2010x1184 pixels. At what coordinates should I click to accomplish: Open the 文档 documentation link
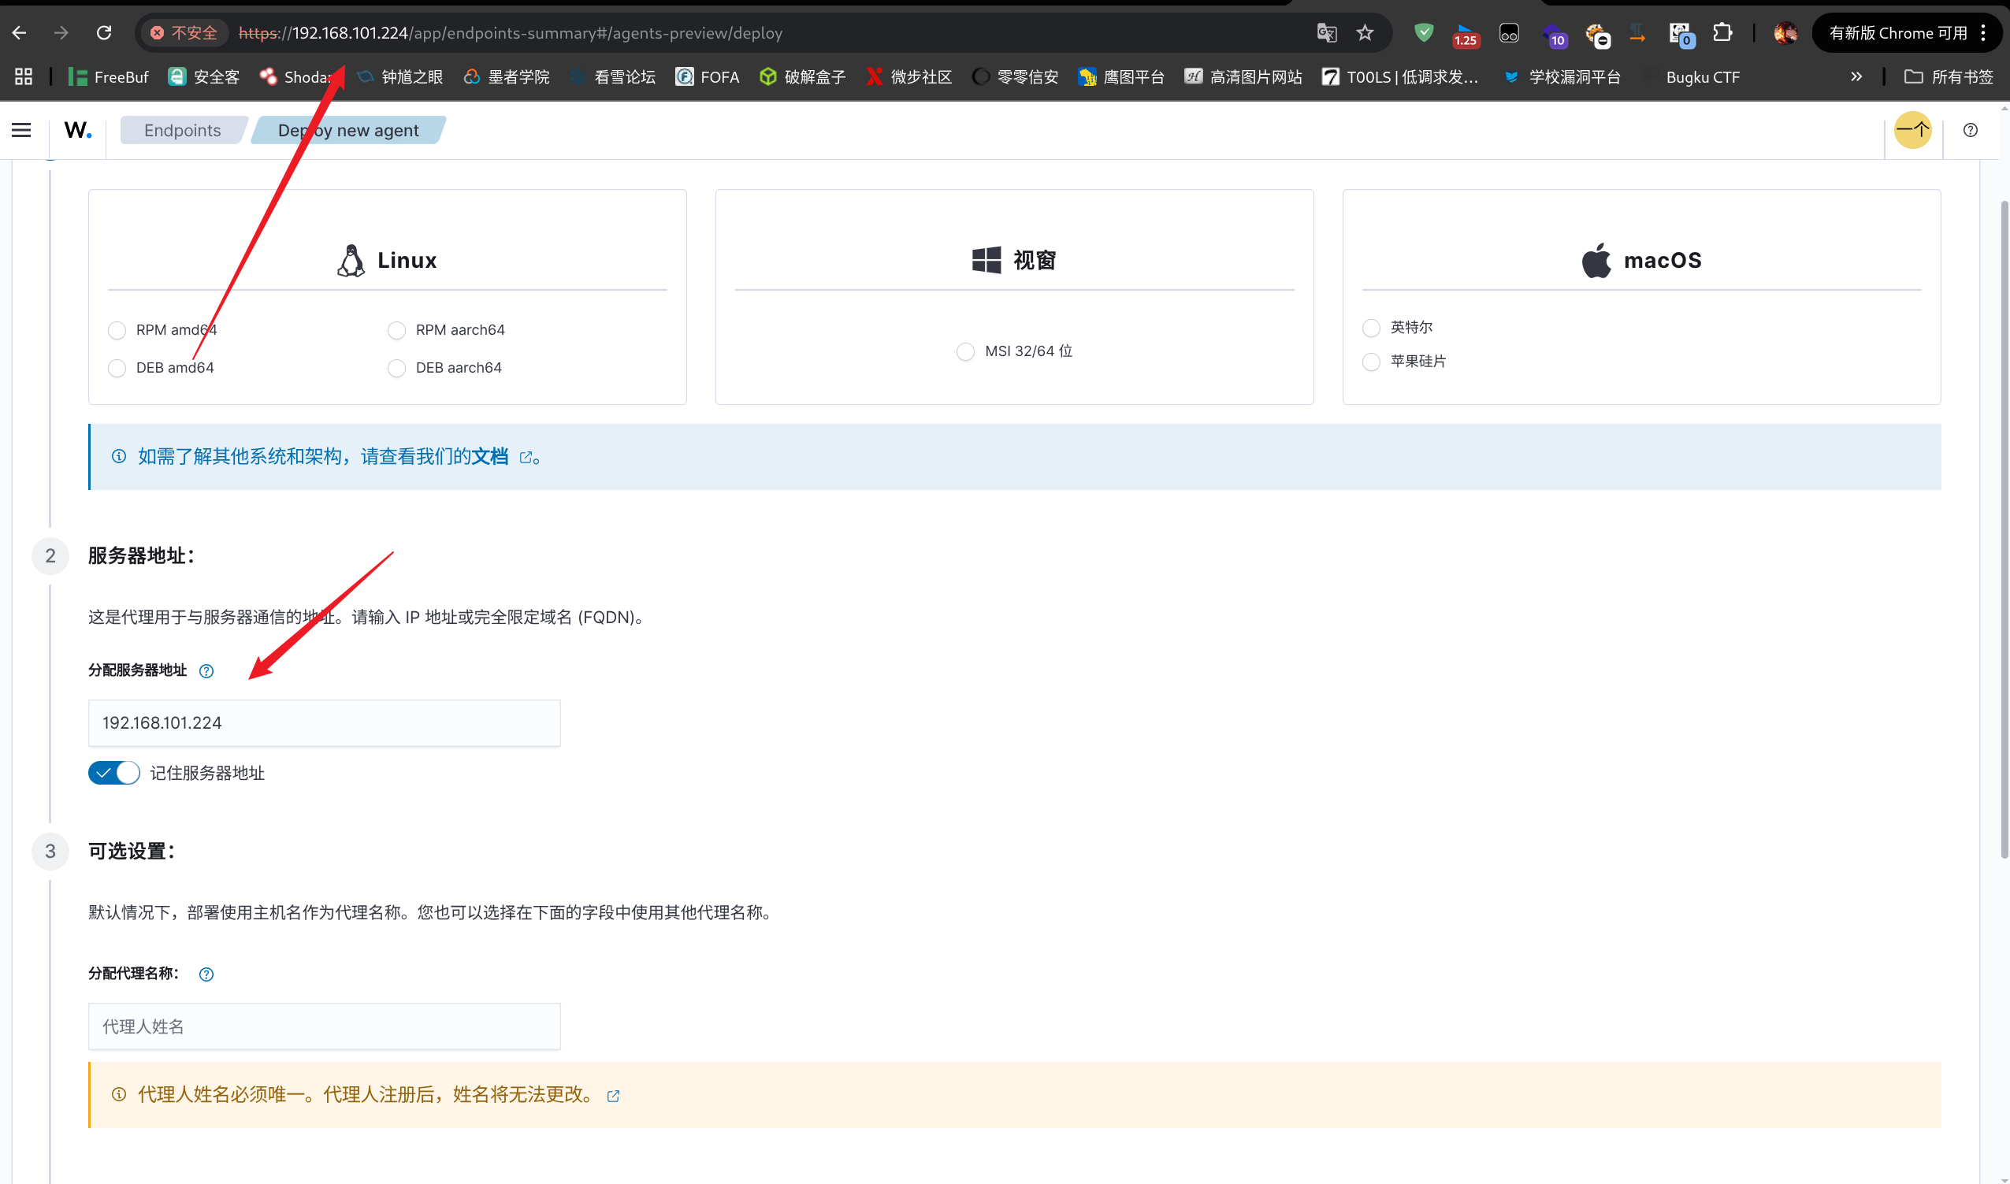coord(490,456)
